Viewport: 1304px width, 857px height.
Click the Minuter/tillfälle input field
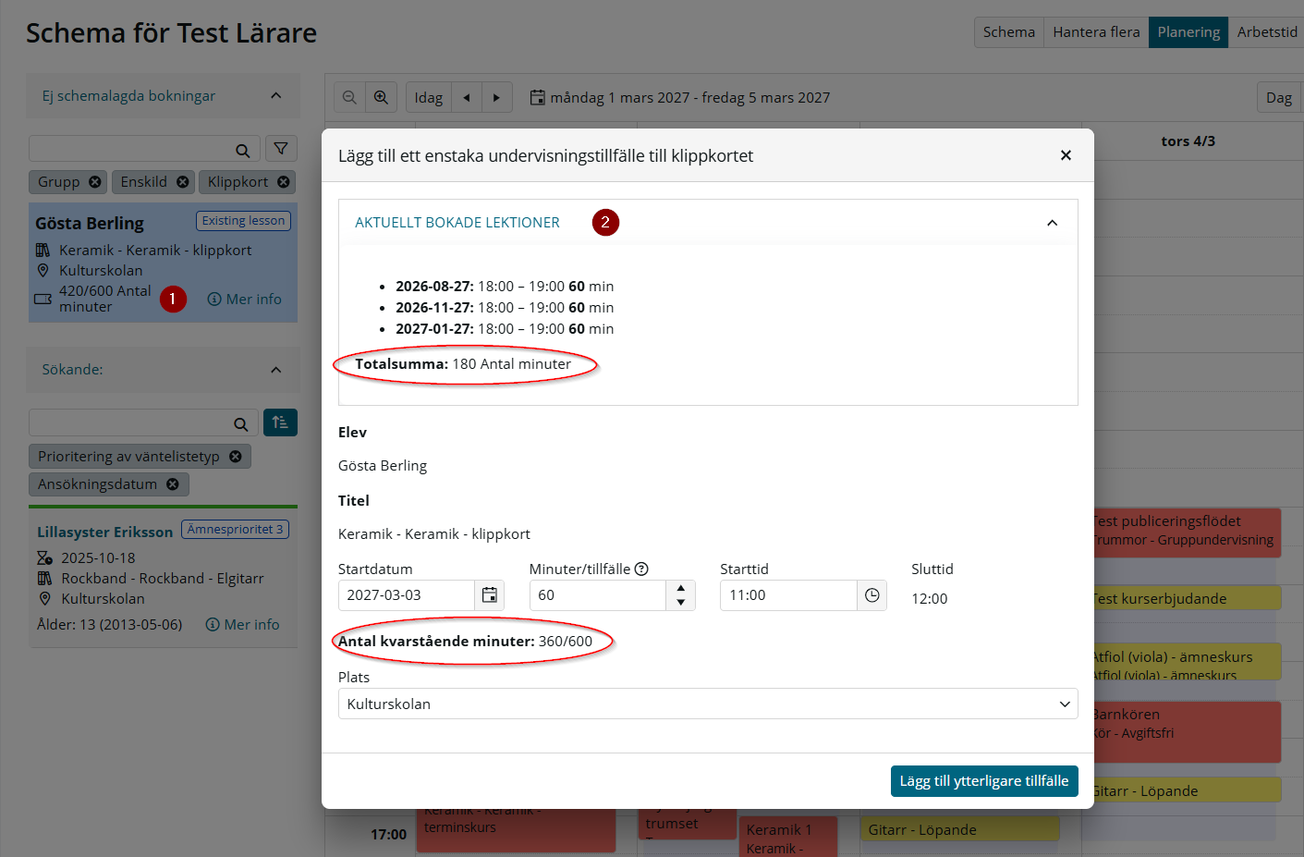(598, 595)
